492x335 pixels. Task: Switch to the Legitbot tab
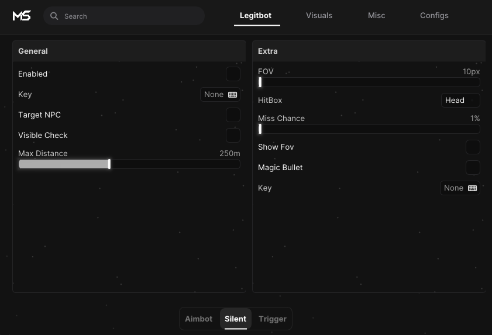(256, 16)
